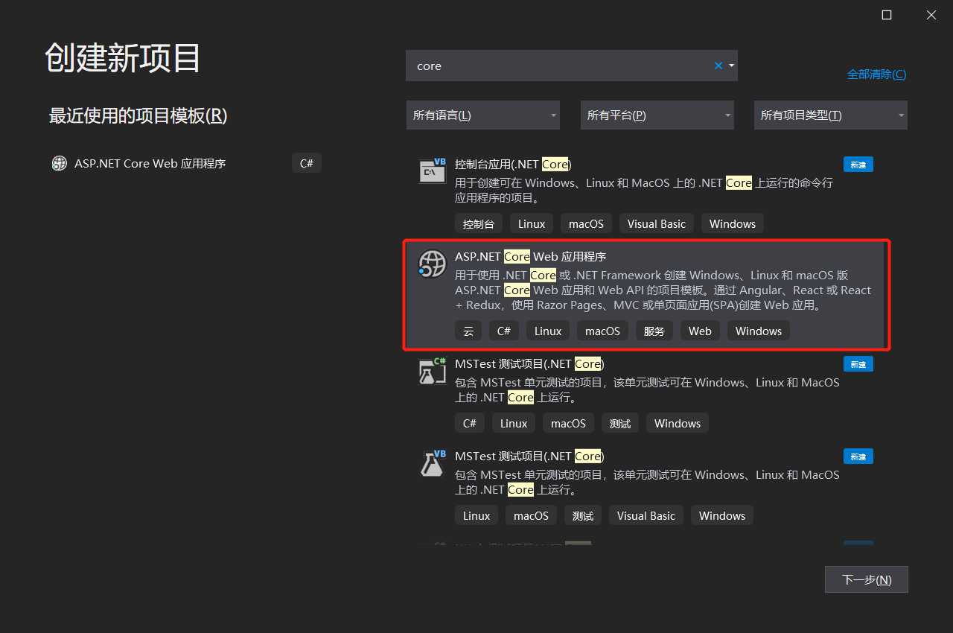Click the ASP.NET Core Web app globe icon in results
953x633 pixels.
pyautogui.click(x=432, y=264)
